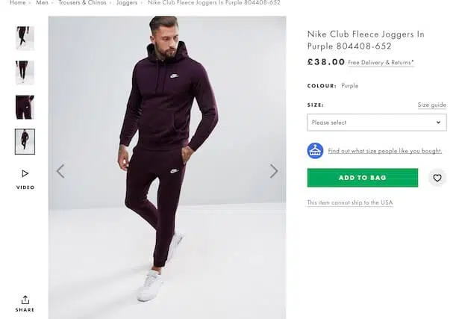Click the previous image arrow
This screenshot has width=459, height=319.
[x=60, y=171]
